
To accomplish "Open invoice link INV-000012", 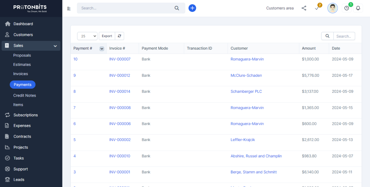I will tap(120, 75).
